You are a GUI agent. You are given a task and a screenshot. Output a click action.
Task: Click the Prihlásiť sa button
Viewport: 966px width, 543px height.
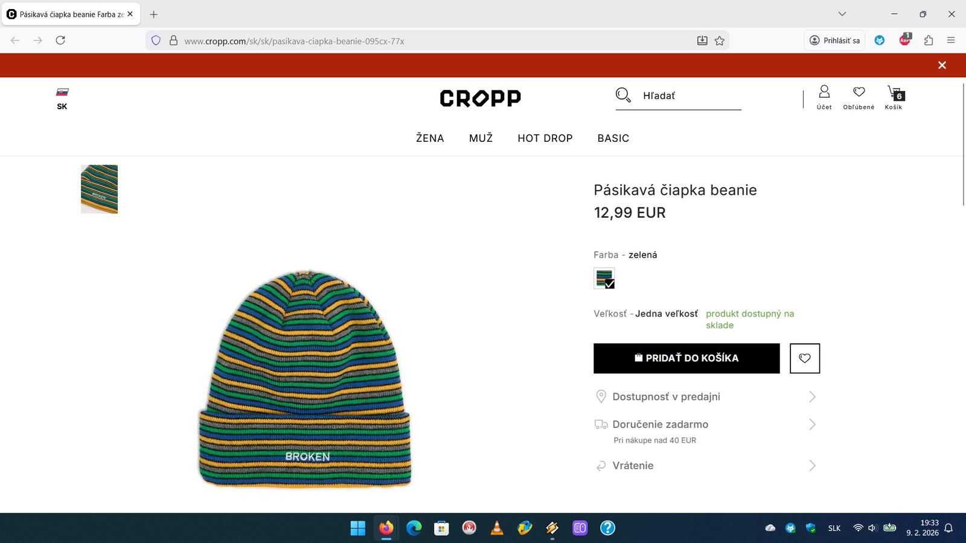tap(834, 40)
